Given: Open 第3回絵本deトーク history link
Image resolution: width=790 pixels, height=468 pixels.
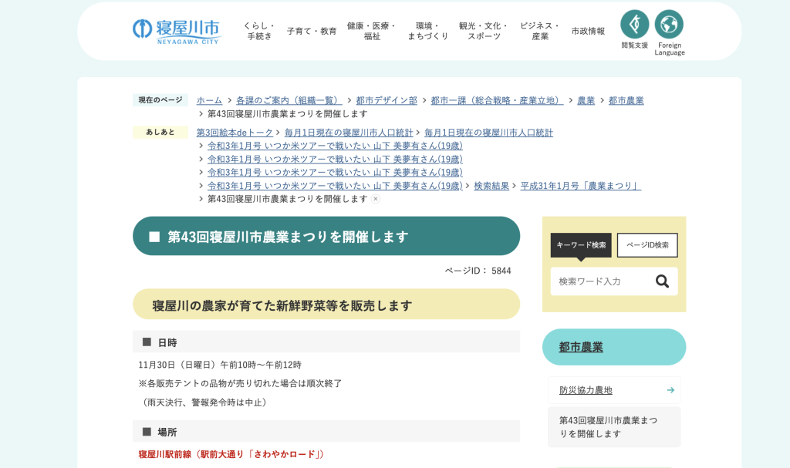Looking at the screenshot, I should coord(235,133).
